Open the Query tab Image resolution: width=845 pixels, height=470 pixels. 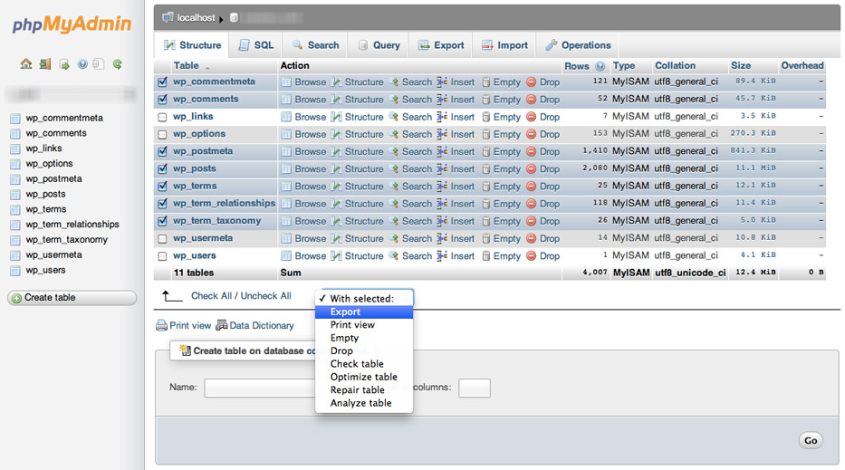point(379,45)
